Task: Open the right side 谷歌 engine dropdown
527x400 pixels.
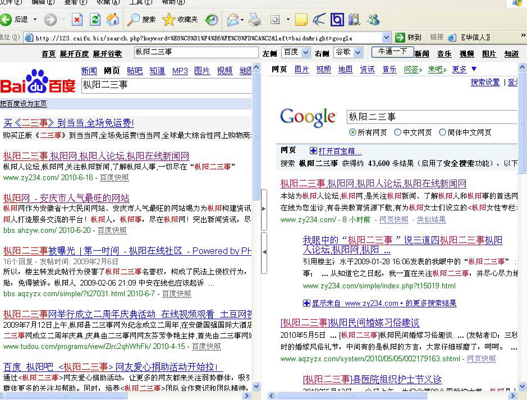Action: [x=358, y=52]
